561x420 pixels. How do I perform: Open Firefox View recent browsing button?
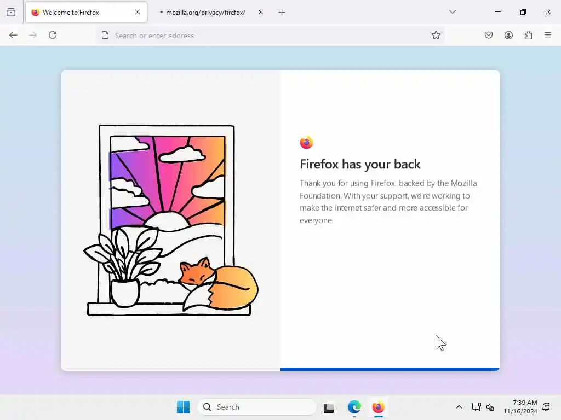11,12
